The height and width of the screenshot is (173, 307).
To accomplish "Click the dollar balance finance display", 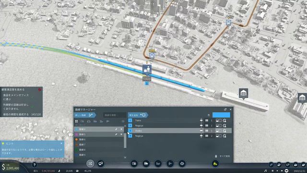I will (x=11, y=167).
